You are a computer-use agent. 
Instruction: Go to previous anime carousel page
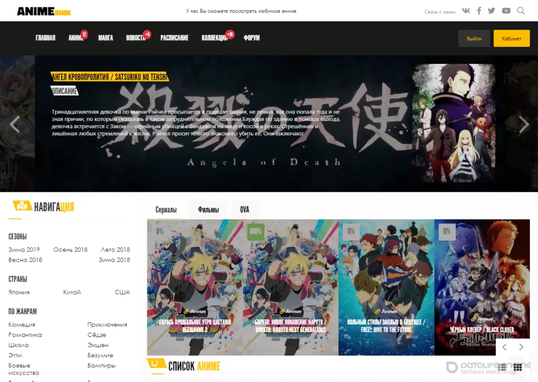coord(505,347)
